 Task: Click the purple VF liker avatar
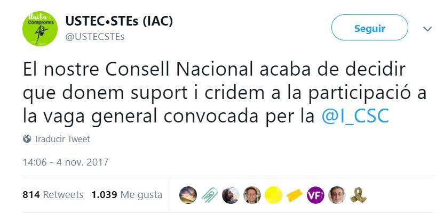pyautogui.click(x=315, y=195)
